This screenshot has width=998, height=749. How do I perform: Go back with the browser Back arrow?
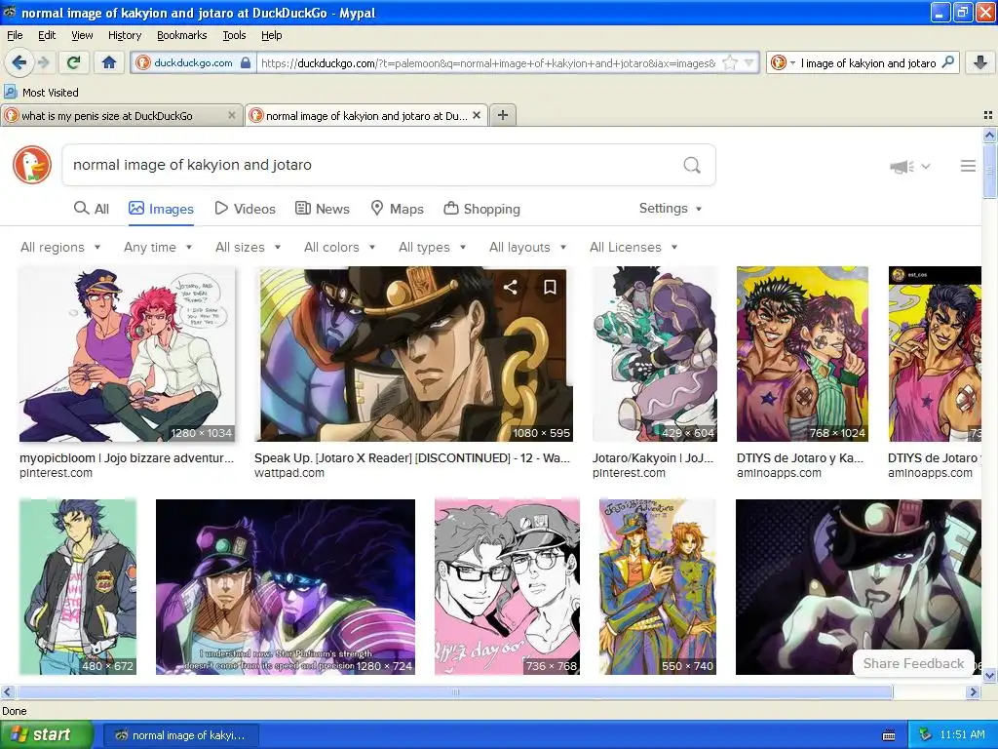[19, 62]
